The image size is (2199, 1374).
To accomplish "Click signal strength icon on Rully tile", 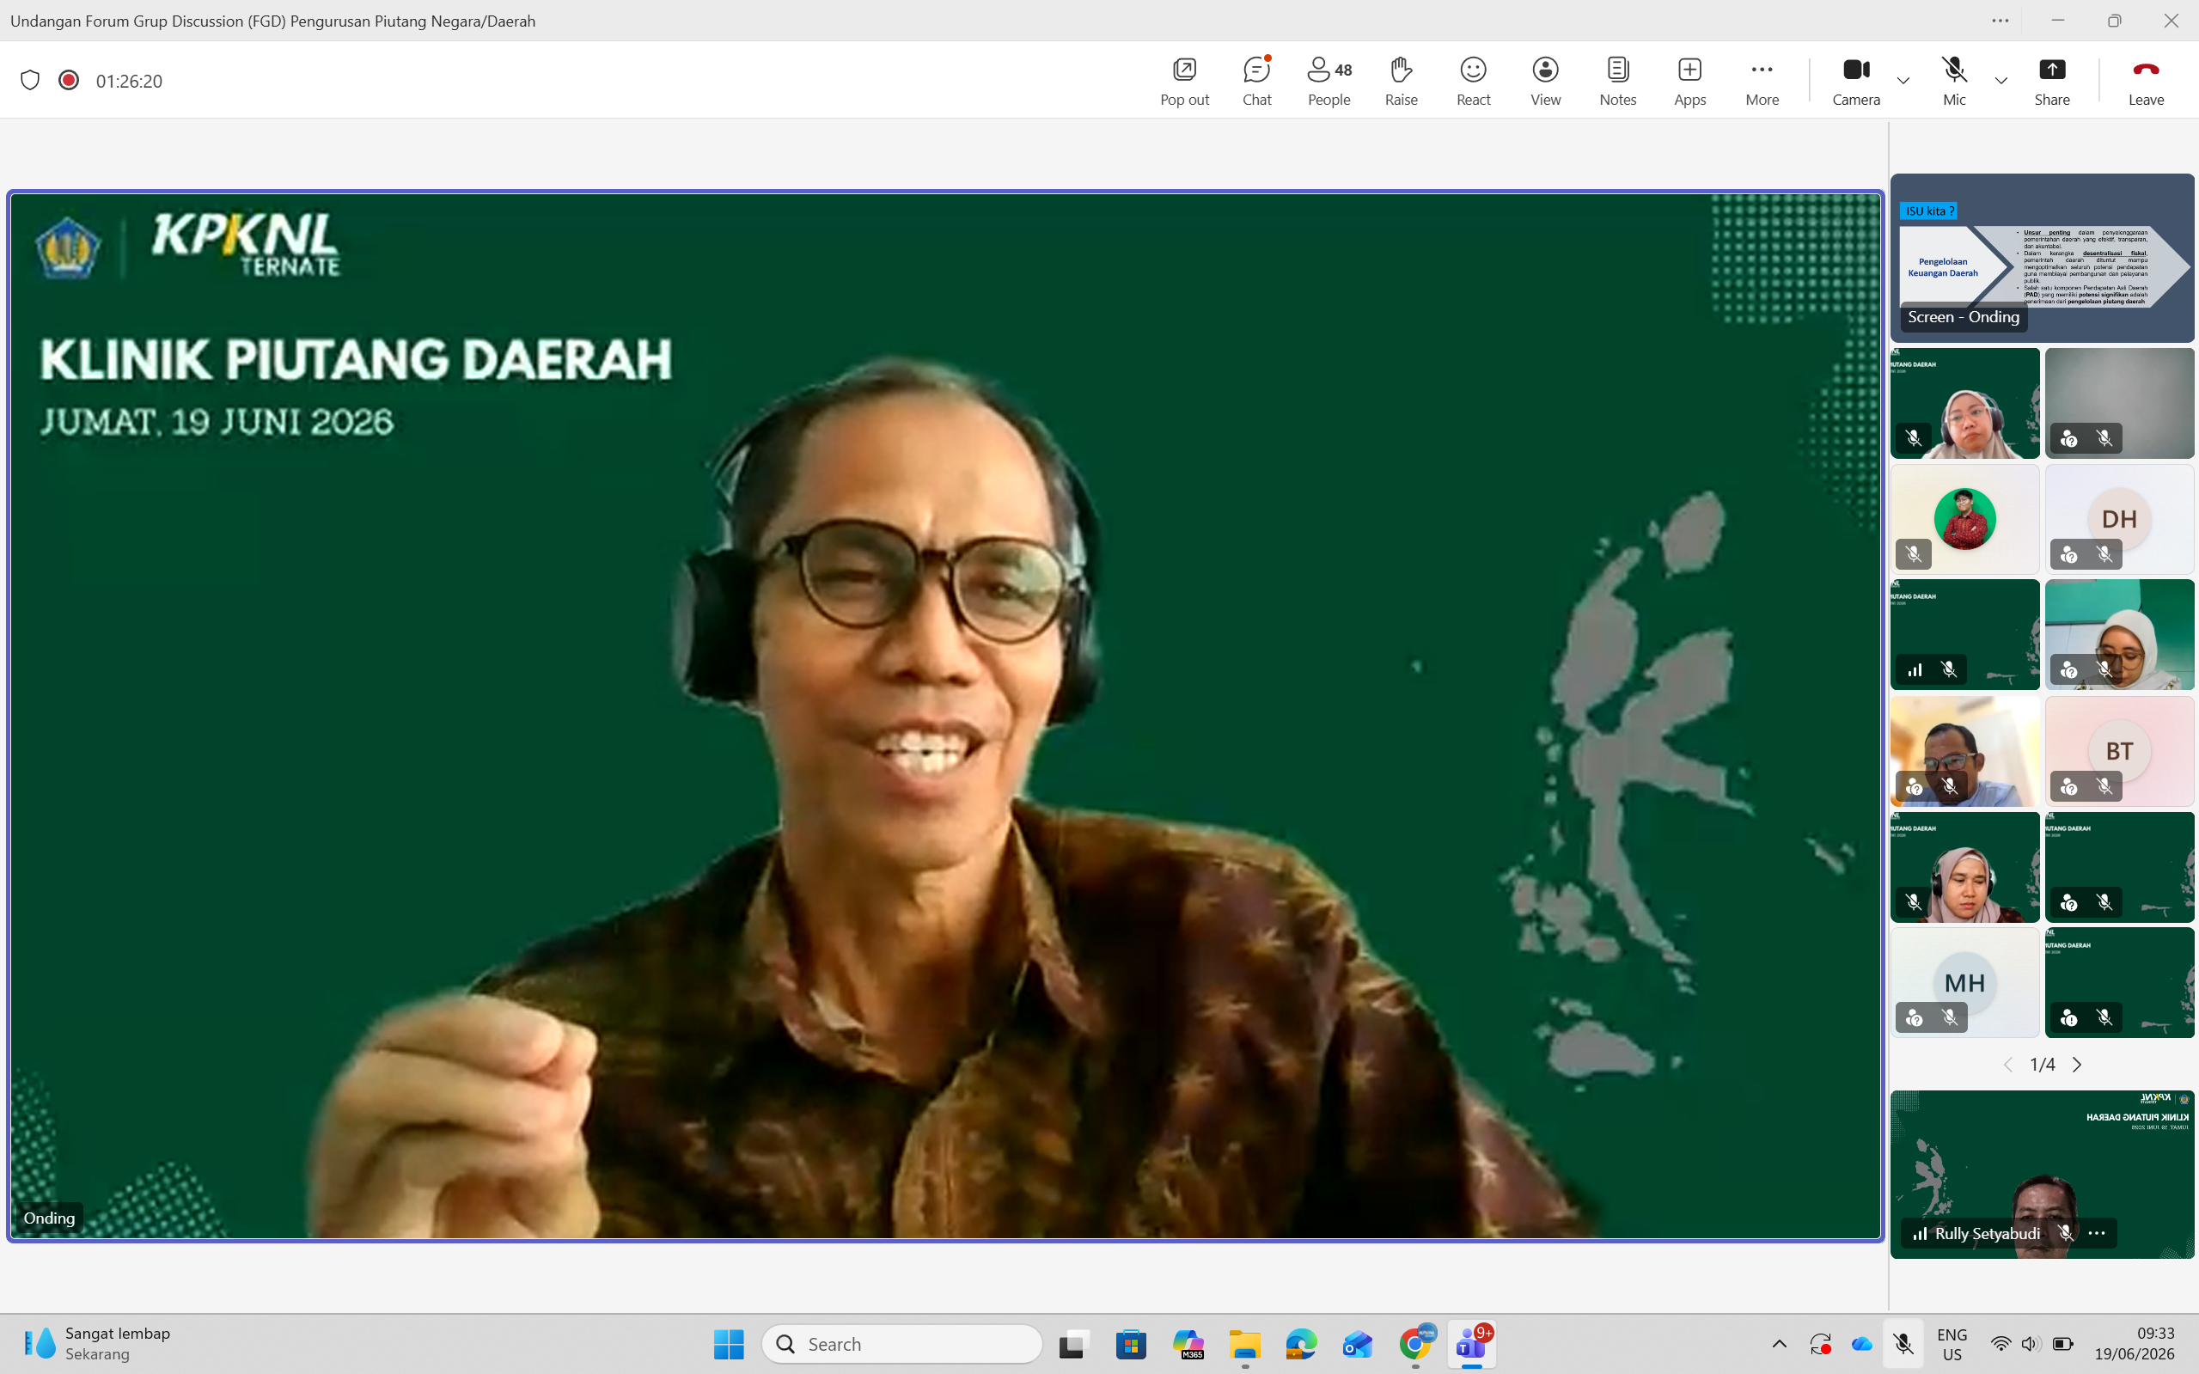I will pos(1919,1233).
